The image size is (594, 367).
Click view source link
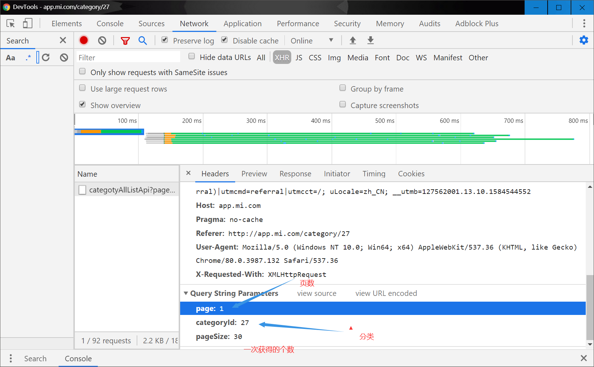[x=317, y=293]
